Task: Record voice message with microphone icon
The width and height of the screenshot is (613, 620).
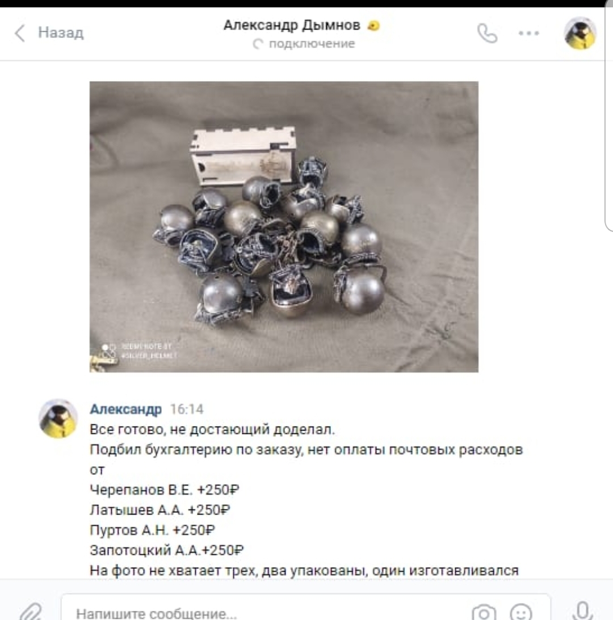Action: point(582,610)
